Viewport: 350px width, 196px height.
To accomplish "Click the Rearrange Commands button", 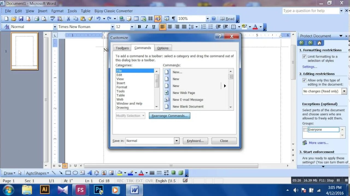I will pos(170,116).
